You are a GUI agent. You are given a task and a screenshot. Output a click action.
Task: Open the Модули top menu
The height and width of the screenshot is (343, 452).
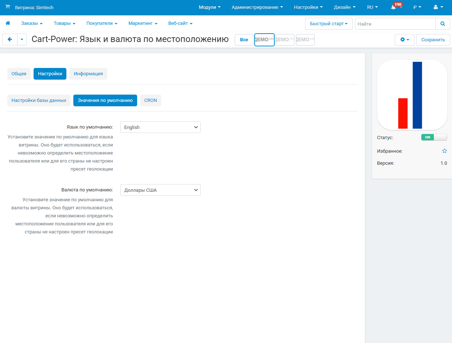(x=209, y=7)
